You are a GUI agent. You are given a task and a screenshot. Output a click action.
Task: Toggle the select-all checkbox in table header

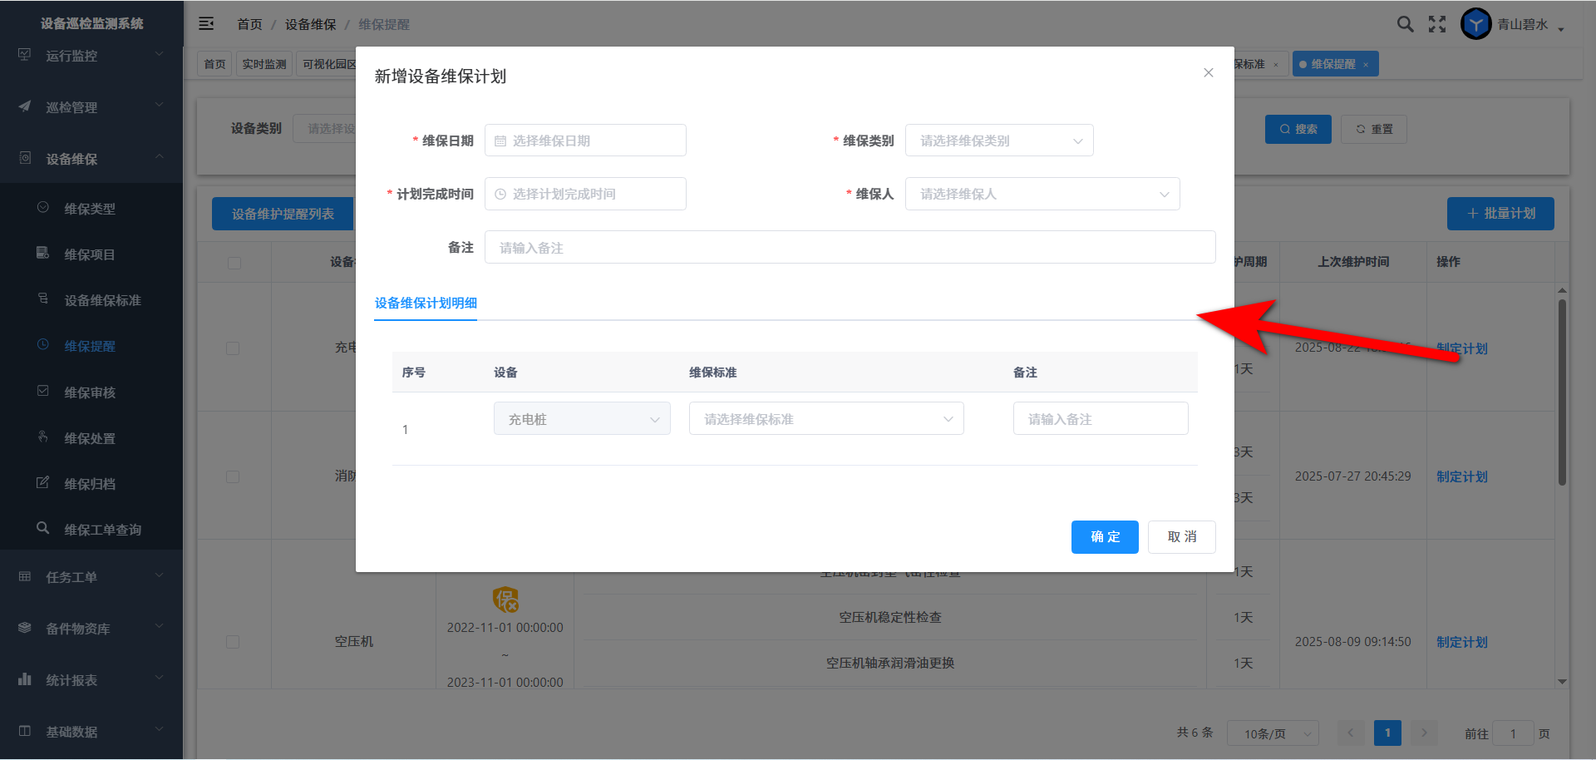[234, 263]
